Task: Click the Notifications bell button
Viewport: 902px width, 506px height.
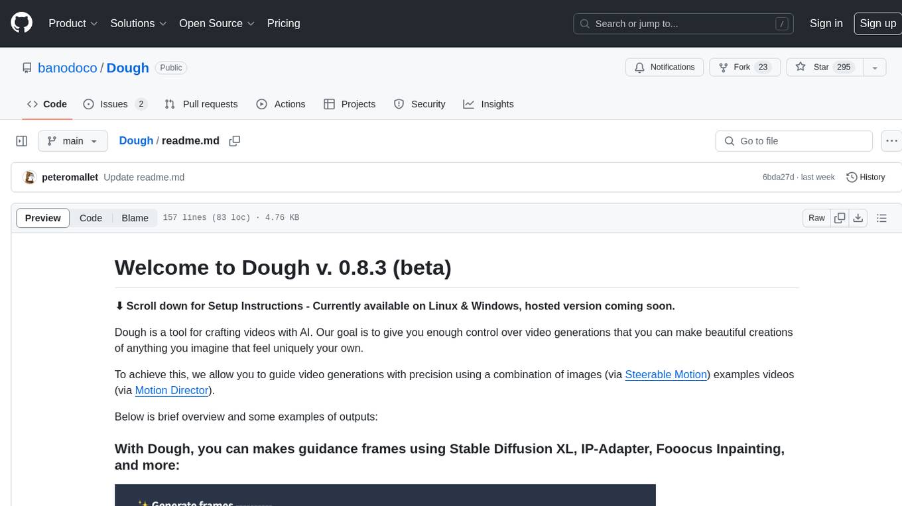Action: tap(665, 68)
